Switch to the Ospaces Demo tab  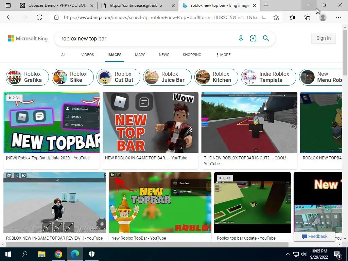(56, 5)
